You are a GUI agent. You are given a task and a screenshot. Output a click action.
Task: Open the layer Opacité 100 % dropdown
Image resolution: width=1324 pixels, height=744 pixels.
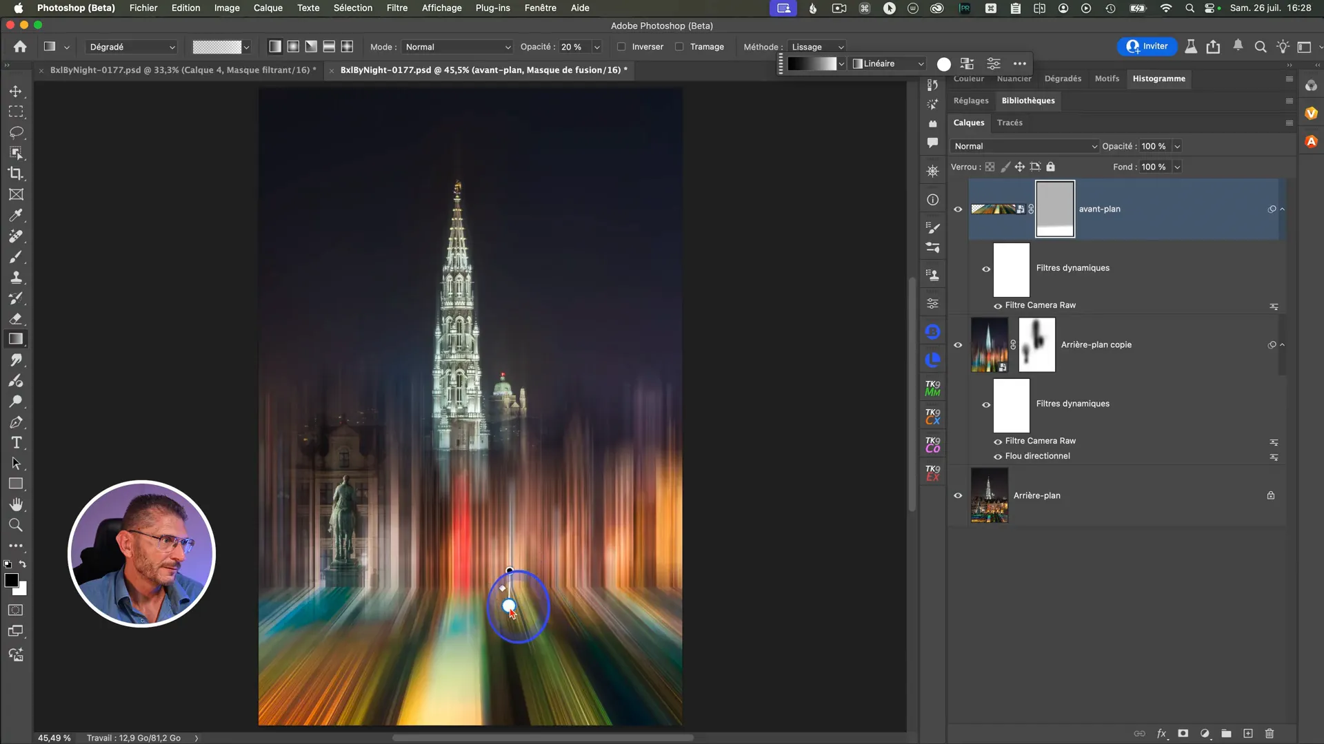(1177, 146)
